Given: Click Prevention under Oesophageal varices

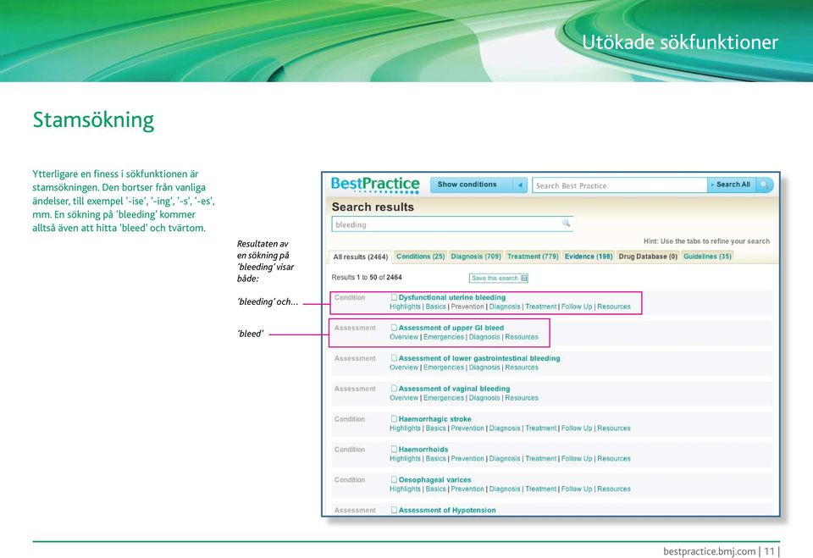Looking at the screenshot, I should (x=467, y=489).
